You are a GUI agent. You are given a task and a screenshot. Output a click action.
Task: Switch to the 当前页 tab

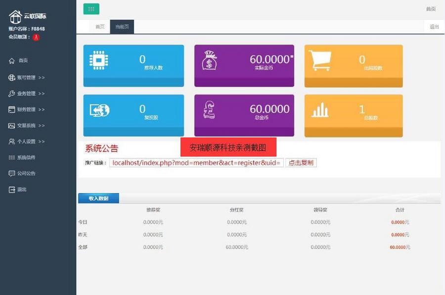[x=122, y=27]
